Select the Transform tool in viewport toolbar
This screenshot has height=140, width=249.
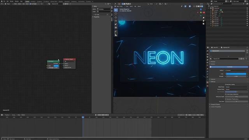[x=116, y=28]
